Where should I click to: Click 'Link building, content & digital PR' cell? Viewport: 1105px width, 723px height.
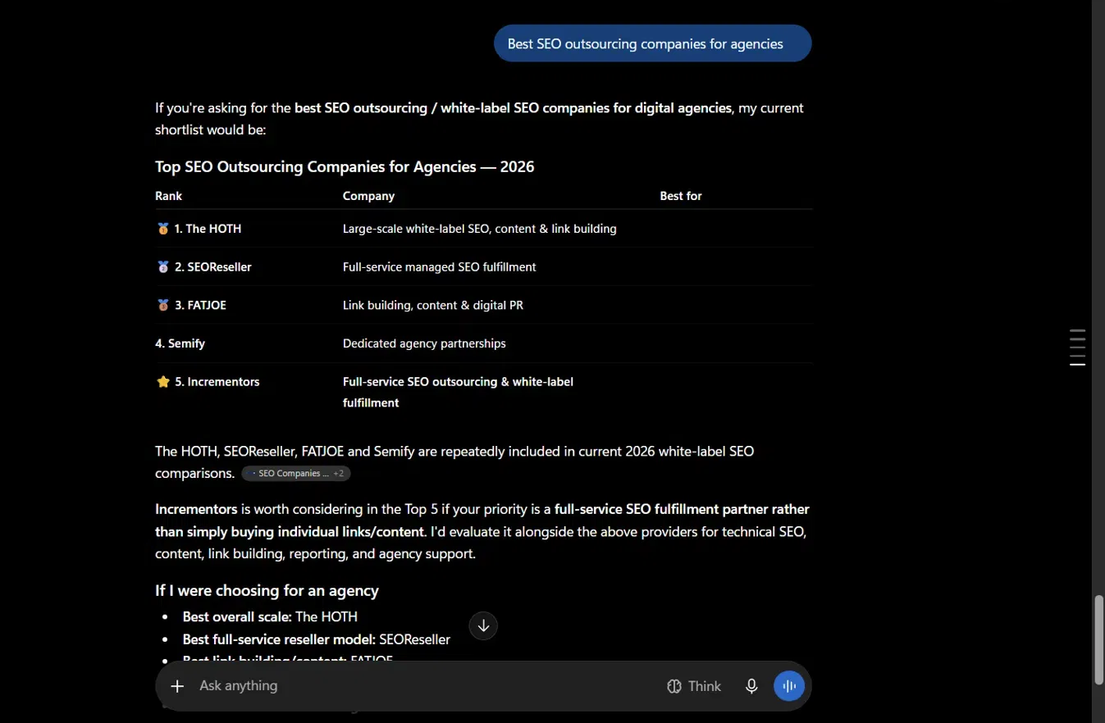click(432, 305)
